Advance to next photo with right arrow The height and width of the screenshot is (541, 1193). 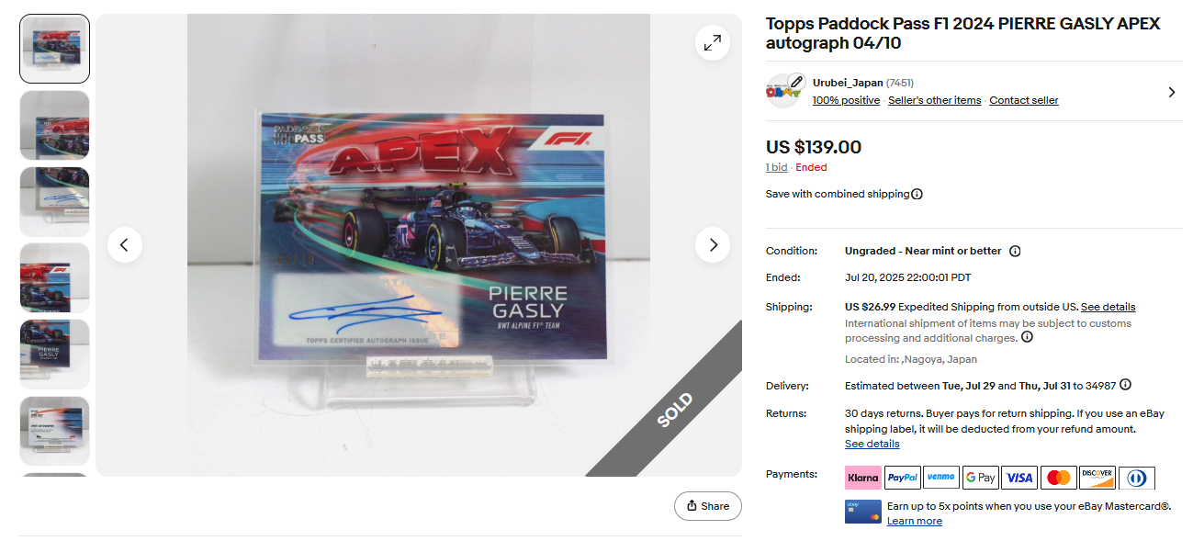click(x=713, y=245)
